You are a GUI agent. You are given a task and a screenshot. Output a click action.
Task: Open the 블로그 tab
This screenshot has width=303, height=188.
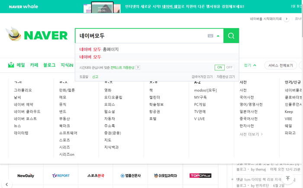pyautogui.click(x=49, y=65)
